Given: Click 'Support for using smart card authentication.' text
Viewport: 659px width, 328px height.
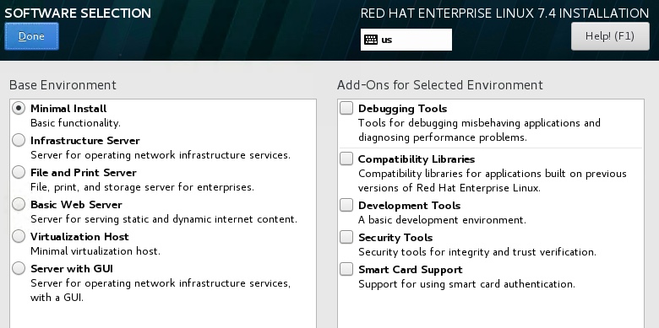Looking at the screenshot, I should pyautogui.click(x=467, y=284).
